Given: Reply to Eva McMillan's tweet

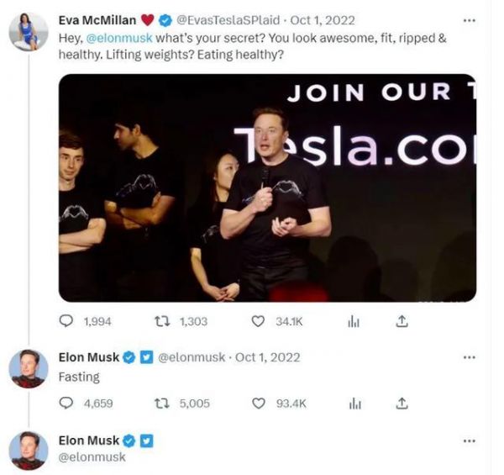Looking at the screenshot, I should point(67,321).
